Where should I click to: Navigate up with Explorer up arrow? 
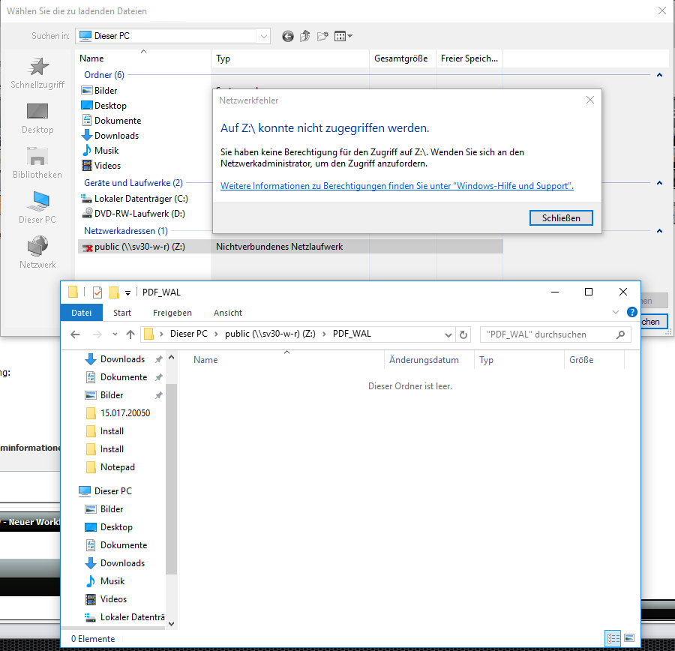[x=130, y=334]
